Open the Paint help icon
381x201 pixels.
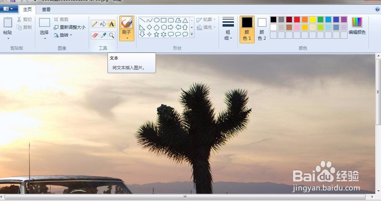coord(377,9)
